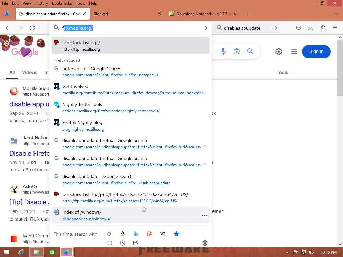Click the Google search magnifier button

pos(250,51)
